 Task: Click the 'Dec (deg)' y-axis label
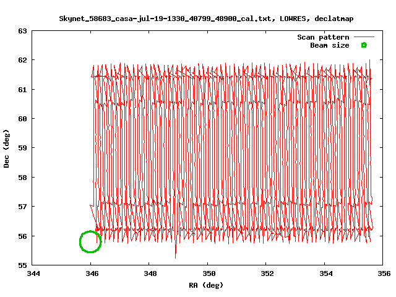(x=6, y=148)
